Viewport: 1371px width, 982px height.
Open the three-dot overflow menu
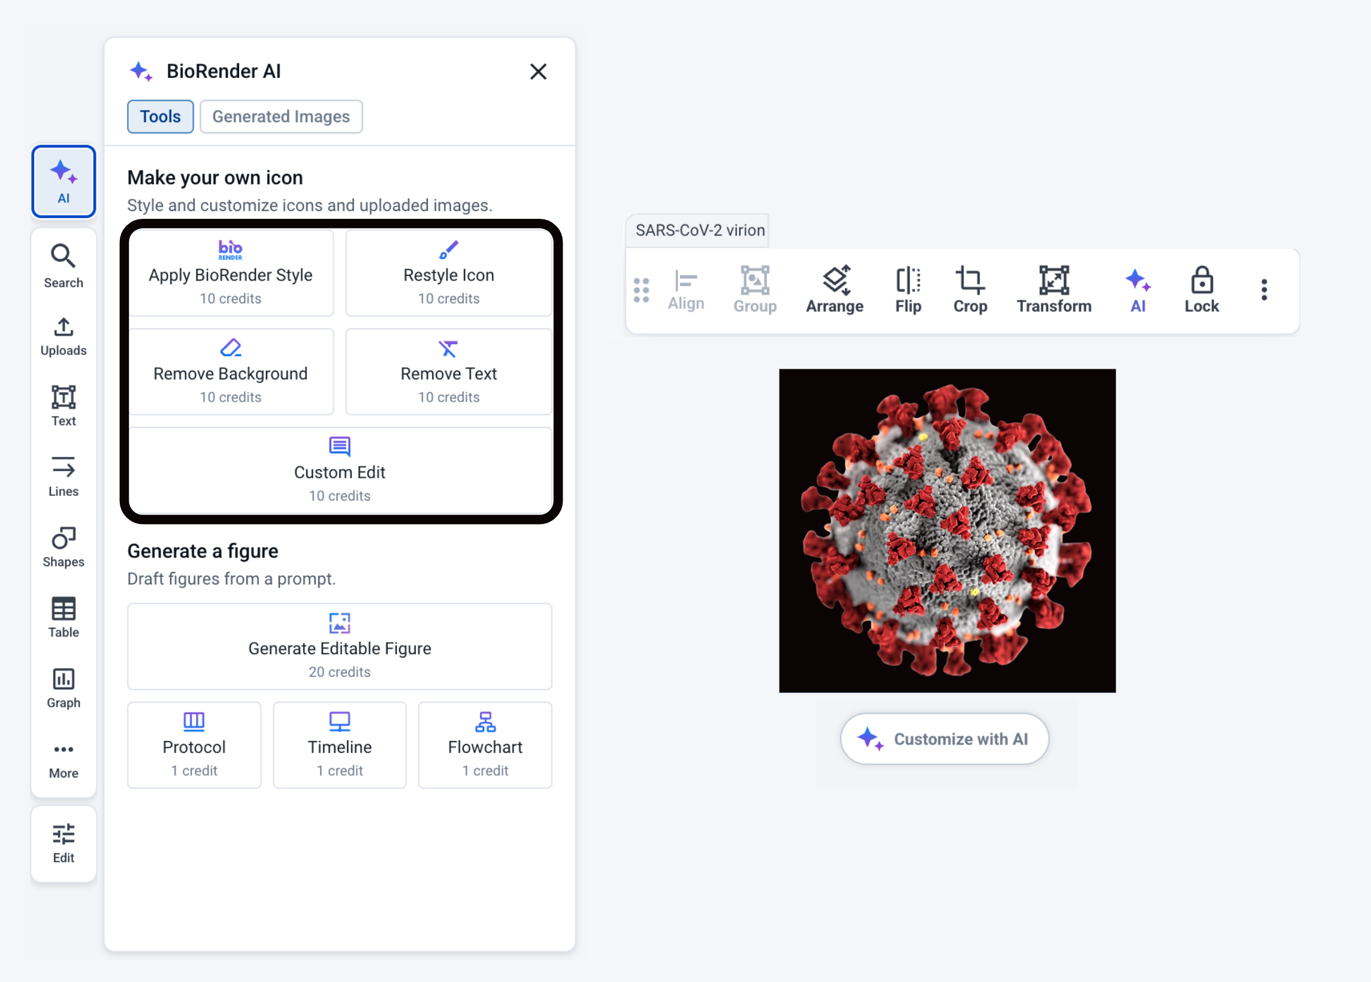coord(1264,290)
